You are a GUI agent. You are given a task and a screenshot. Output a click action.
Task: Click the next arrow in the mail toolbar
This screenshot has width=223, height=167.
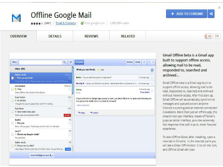(152, 62)
